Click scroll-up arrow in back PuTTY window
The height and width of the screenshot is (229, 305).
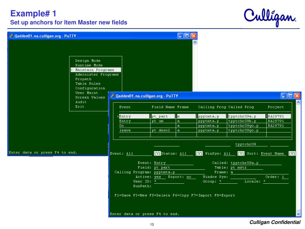(x=195, y=42)
